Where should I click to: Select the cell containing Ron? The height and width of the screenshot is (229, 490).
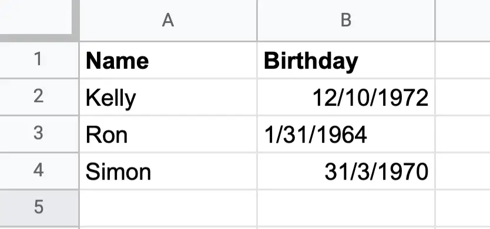coord(168,134)
